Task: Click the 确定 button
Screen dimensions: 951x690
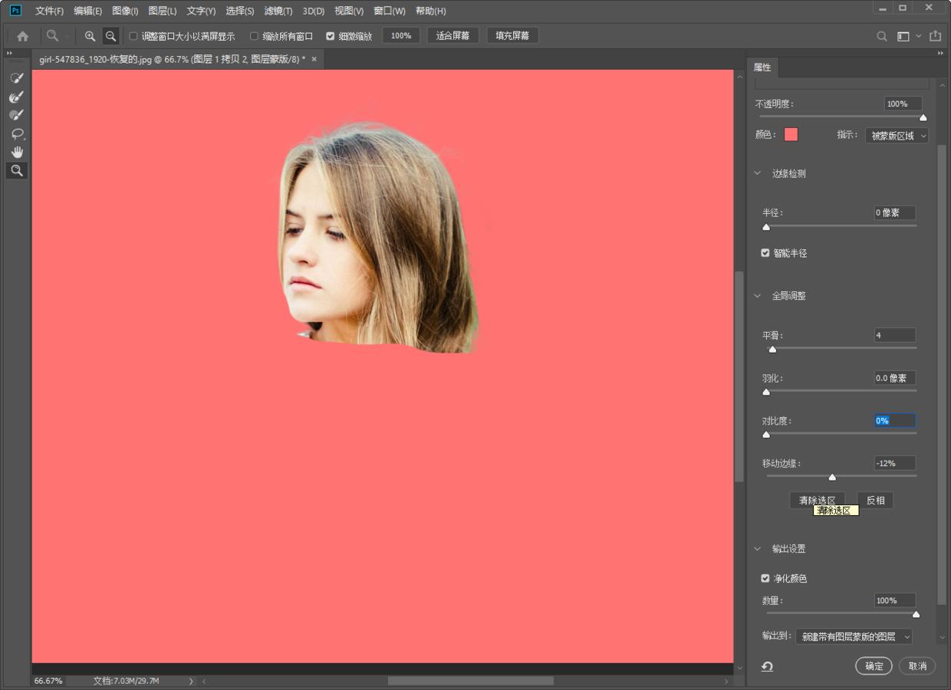Action: tap(874, 666)
